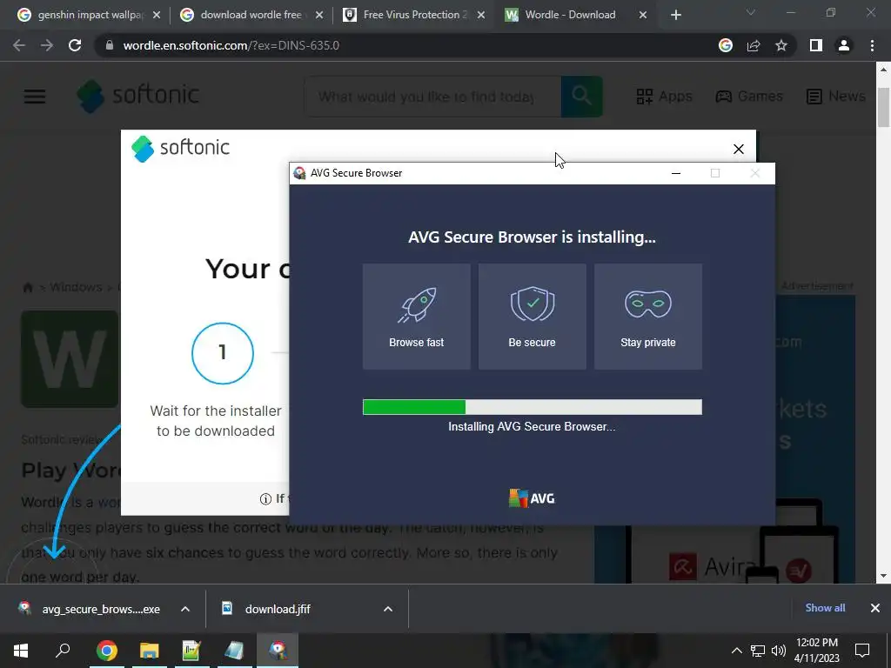Open the notification center icon

(862, 651)
